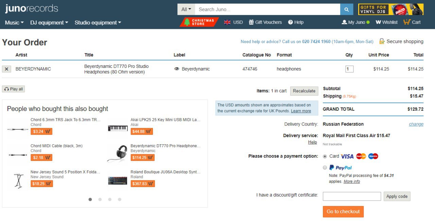Click eye icon beside Beyerdynamic label
435x221 pixels.
click(177, 69)
